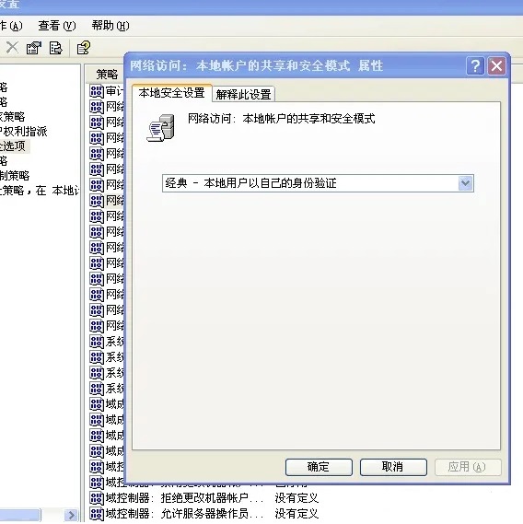Viewport: 523px width, 524px height.
Task: Click the Delete X toolbar icon
Action: 12,48
